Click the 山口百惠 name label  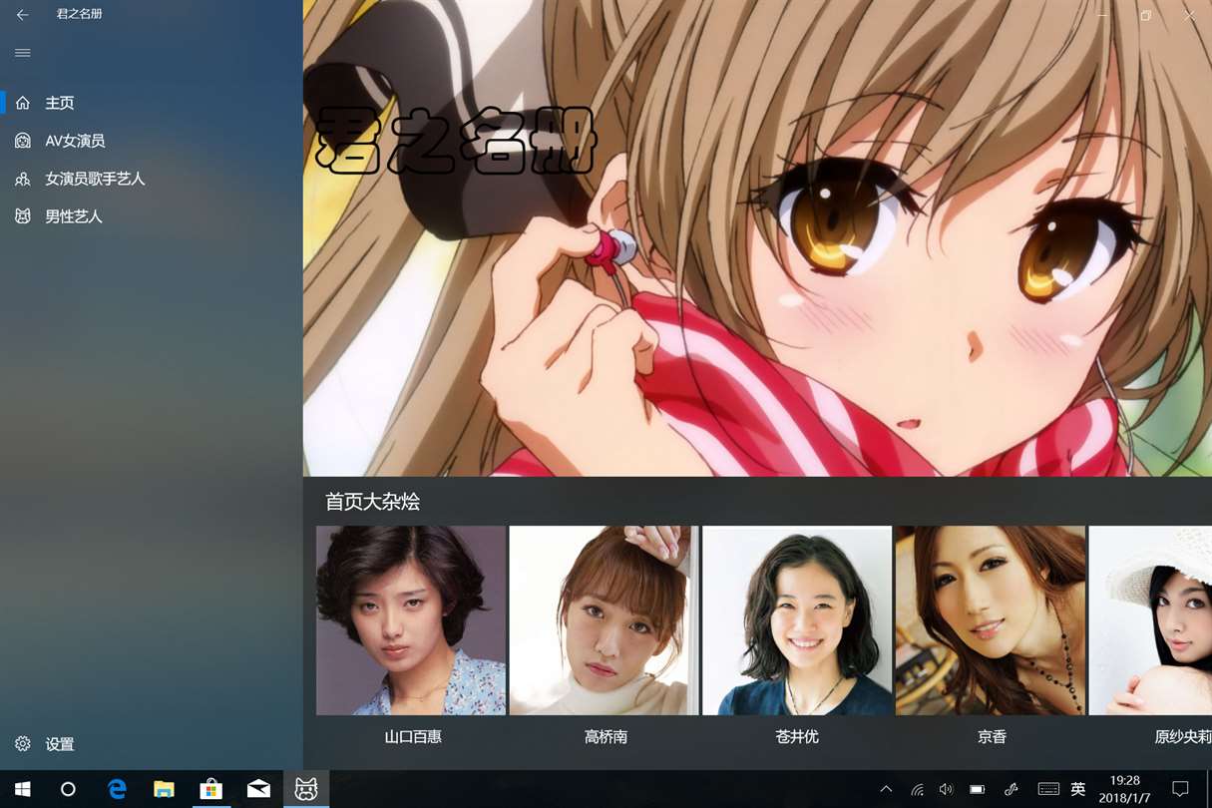413,737
